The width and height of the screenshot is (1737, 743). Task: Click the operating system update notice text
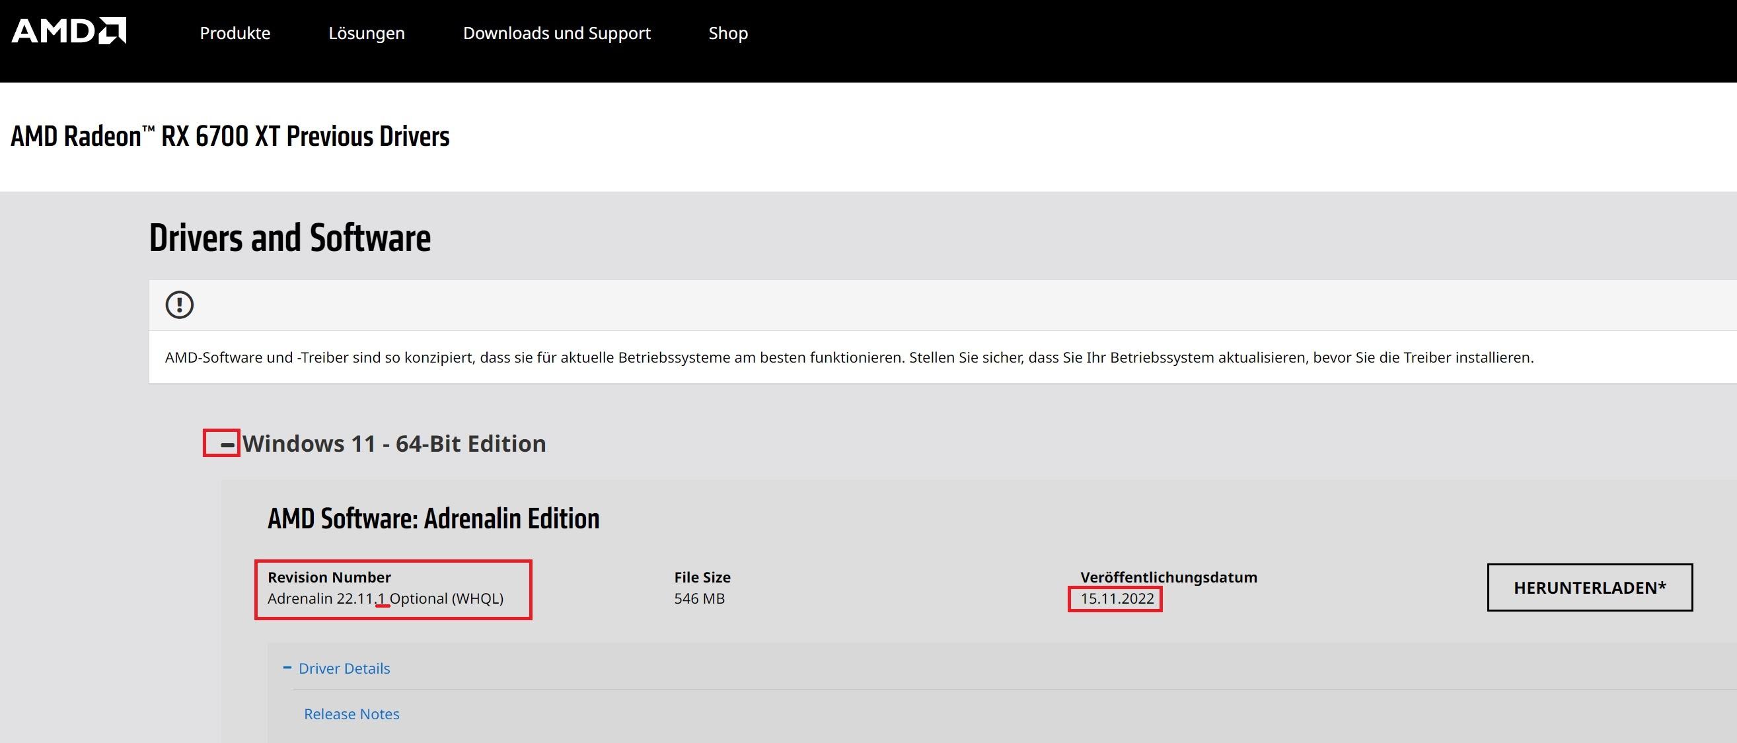[848, 357]
